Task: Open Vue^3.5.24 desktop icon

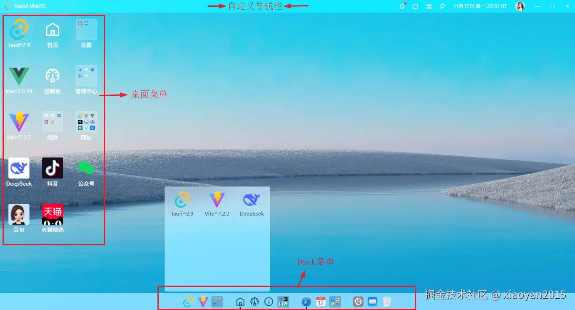Action: pos(19,76)
